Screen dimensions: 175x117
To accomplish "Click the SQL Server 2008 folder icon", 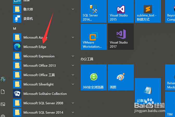I will point(17,103).
